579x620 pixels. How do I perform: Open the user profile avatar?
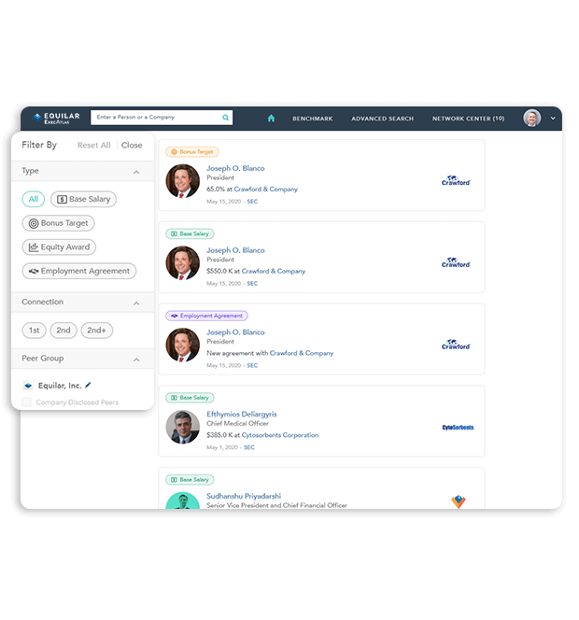point(532,118)
